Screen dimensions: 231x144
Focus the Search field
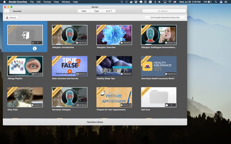click(x=164, y=11)
